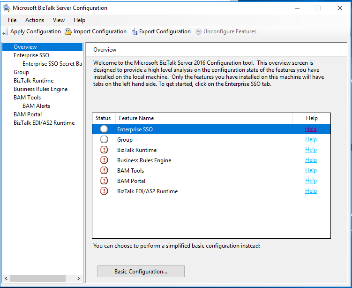The width and height of the screenshot is (352, 288).
Task: Click the Basic Configuration... button
Action: pyautogui.click(x=141, y=272)
